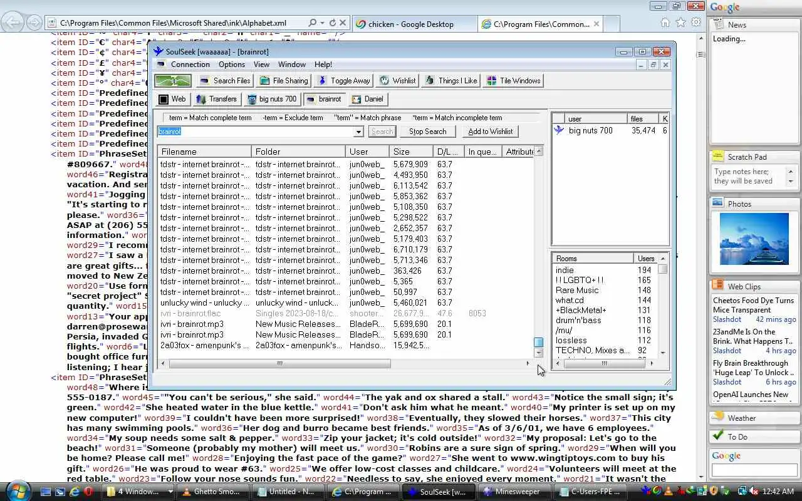Click the search term input containing brainrot
802x501 pixels.
click(x=255, y=132)
